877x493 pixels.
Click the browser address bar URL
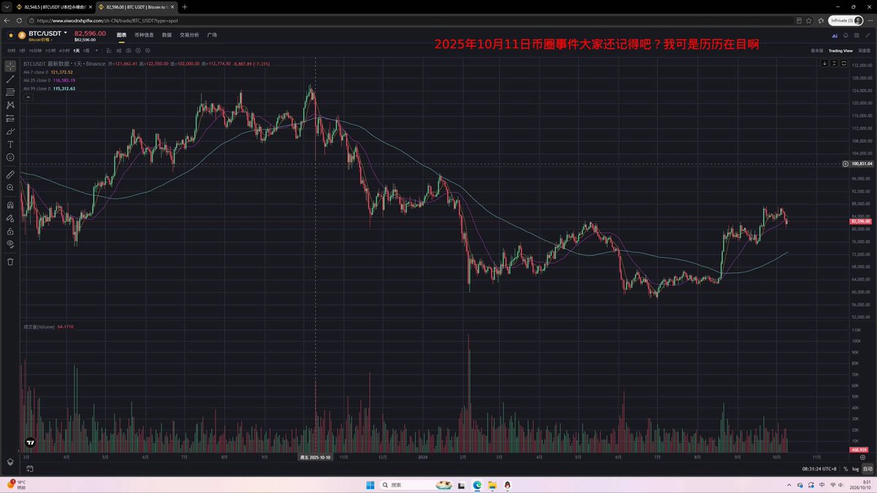(x=107, y=20)
